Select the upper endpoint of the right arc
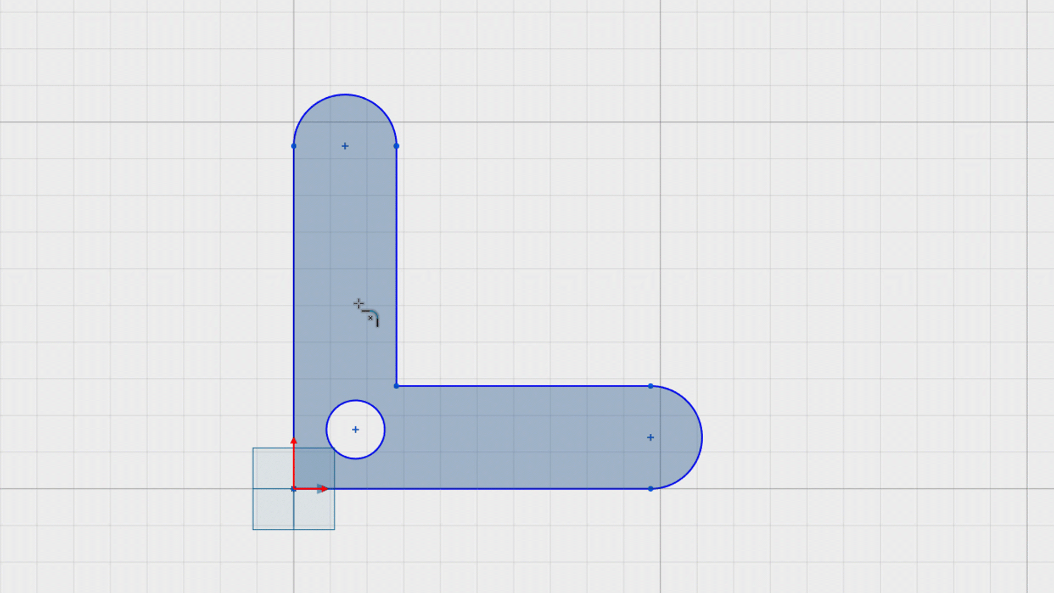 [651, 386]
